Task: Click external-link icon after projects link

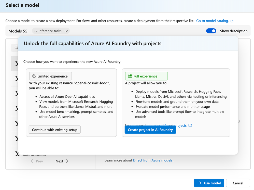Action: click(x=190, y=125)
